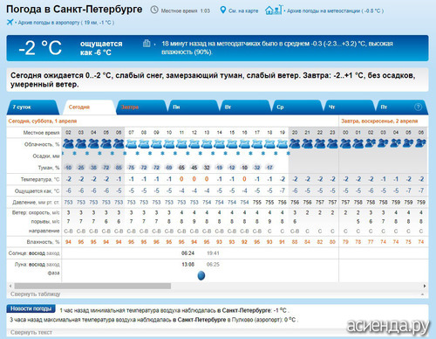Image resolution: width=436 pixels, height=339 pixels.
Task: Click the weather station house icon
Action: 273,10
